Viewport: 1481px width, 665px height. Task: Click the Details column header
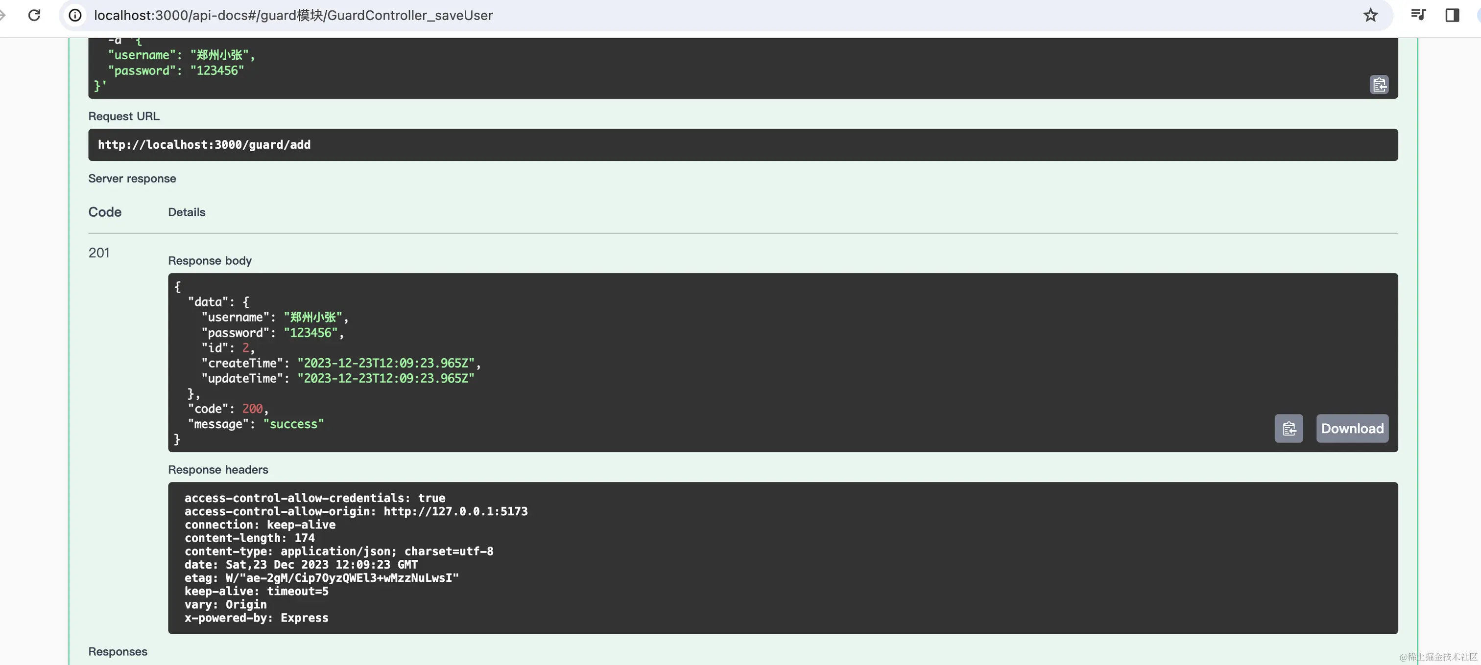pos(186,212)
